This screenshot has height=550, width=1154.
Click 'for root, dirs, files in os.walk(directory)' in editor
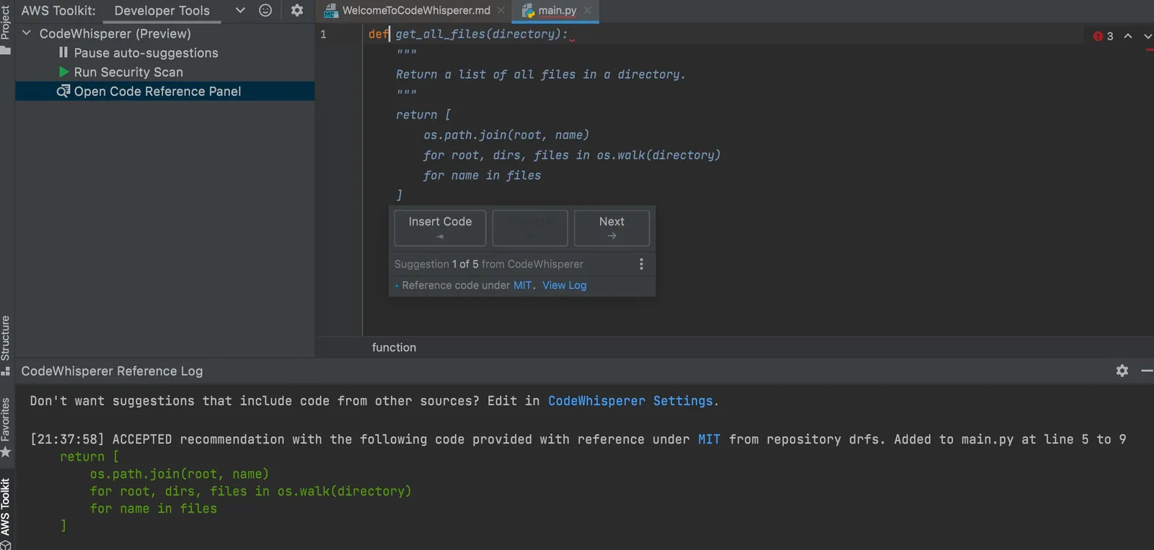click(x=572, y=155)
